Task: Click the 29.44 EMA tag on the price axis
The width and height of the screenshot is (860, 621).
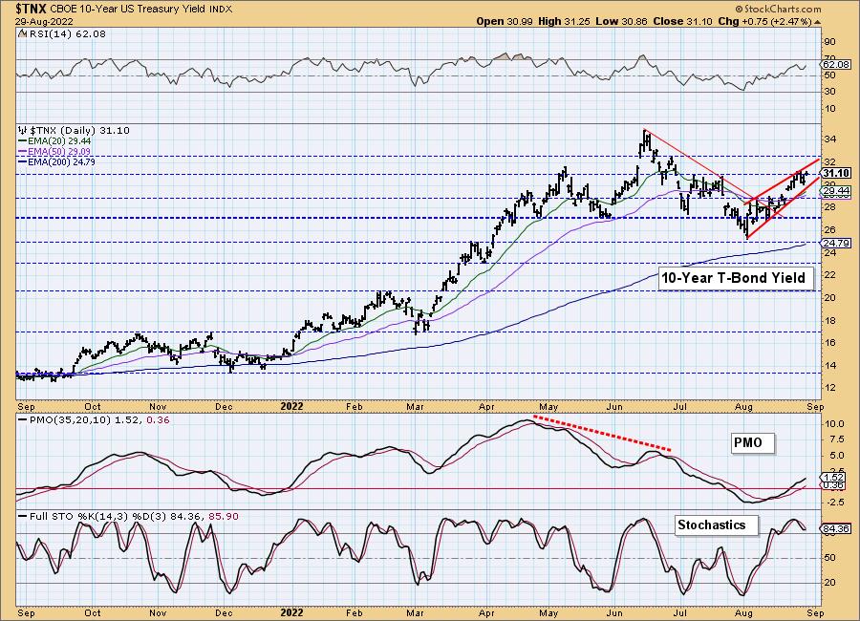Action: coord(836,191)
